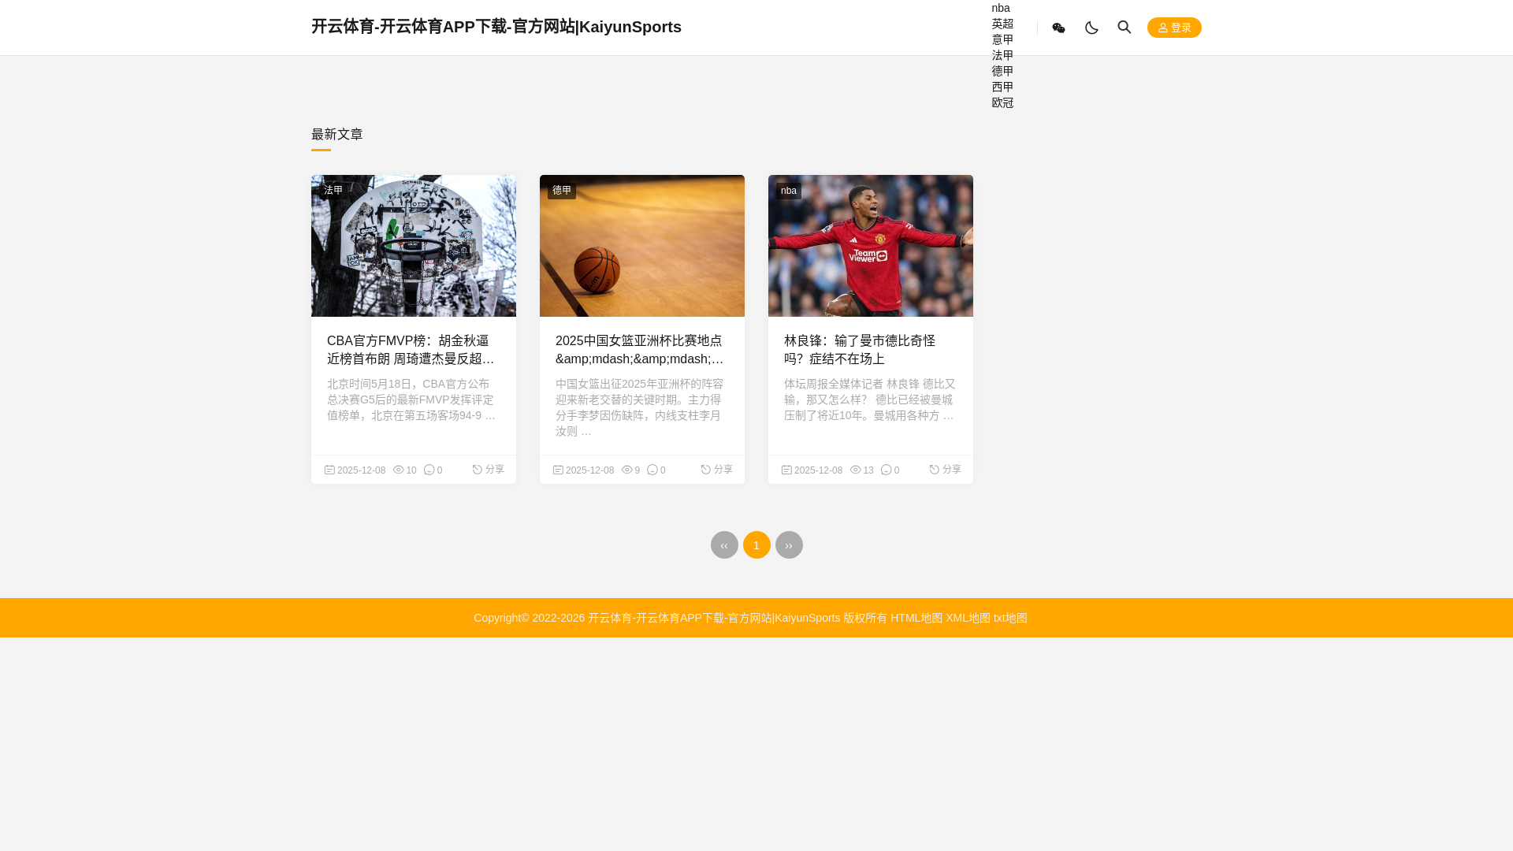Click the site title KaiyunSports link
Screen dimensions: 1513x851
496,27
